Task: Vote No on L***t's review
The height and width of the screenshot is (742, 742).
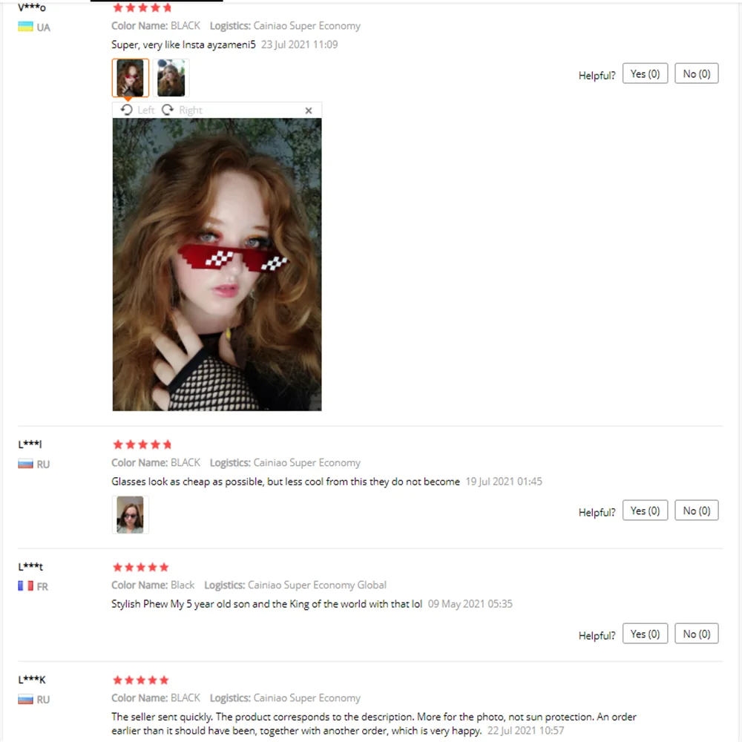Action: pos(697,634)
